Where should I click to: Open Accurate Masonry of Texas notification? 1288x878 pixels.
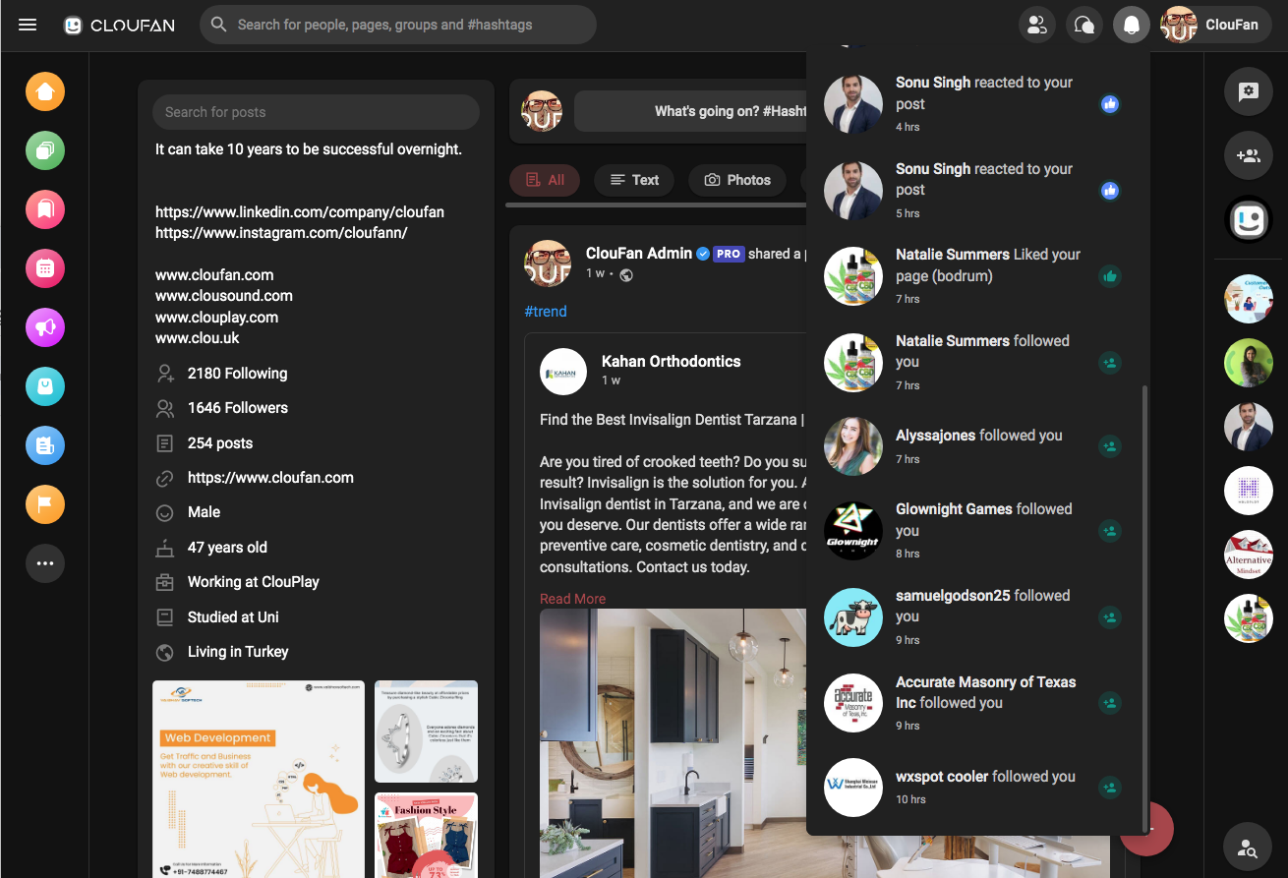tap(973, 703)
